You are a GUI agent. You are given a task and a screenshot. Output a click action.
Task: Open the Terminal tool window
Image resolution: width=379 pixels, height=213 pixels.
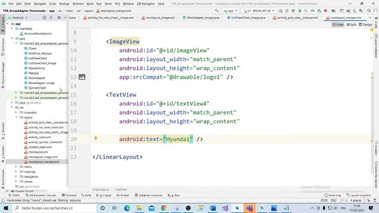pyautogui.click(x=69, y=195)
